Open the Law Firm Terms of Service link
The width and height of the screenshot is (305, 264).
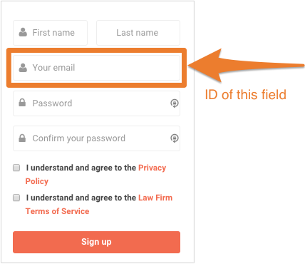coord(99,204)
